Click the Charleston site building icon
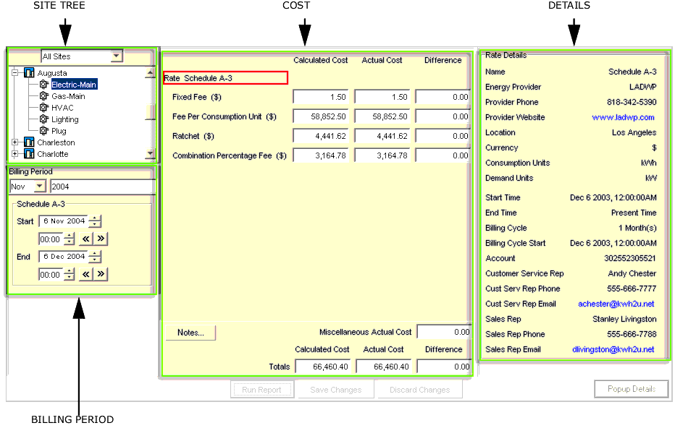 (x=29, y=142)
